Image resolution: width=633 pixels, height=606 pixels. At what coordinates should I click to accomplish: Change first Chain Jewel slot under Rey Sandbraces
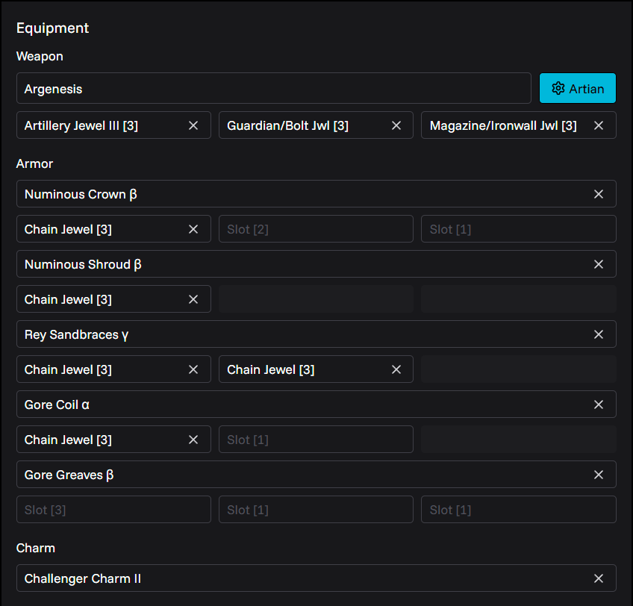[x=113, y=369]
